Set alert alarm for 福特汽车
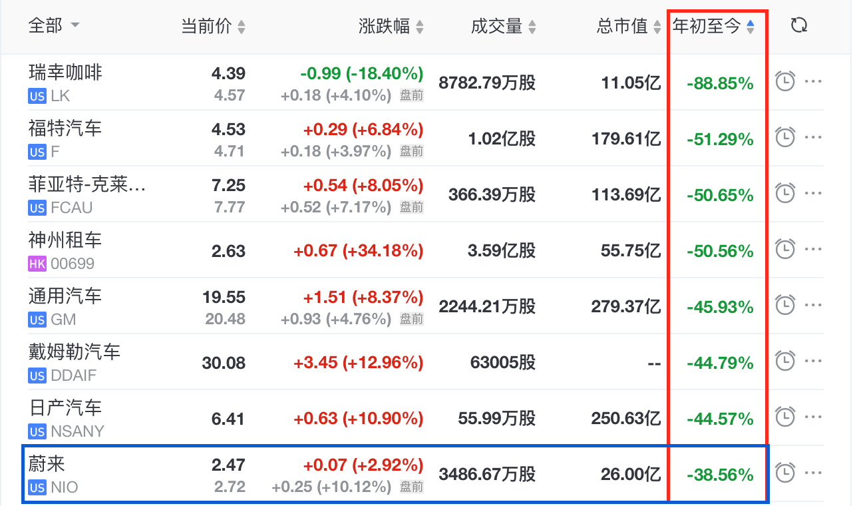Image resolution: width=853 pixels, height=506 pixels. pos(786,138)
